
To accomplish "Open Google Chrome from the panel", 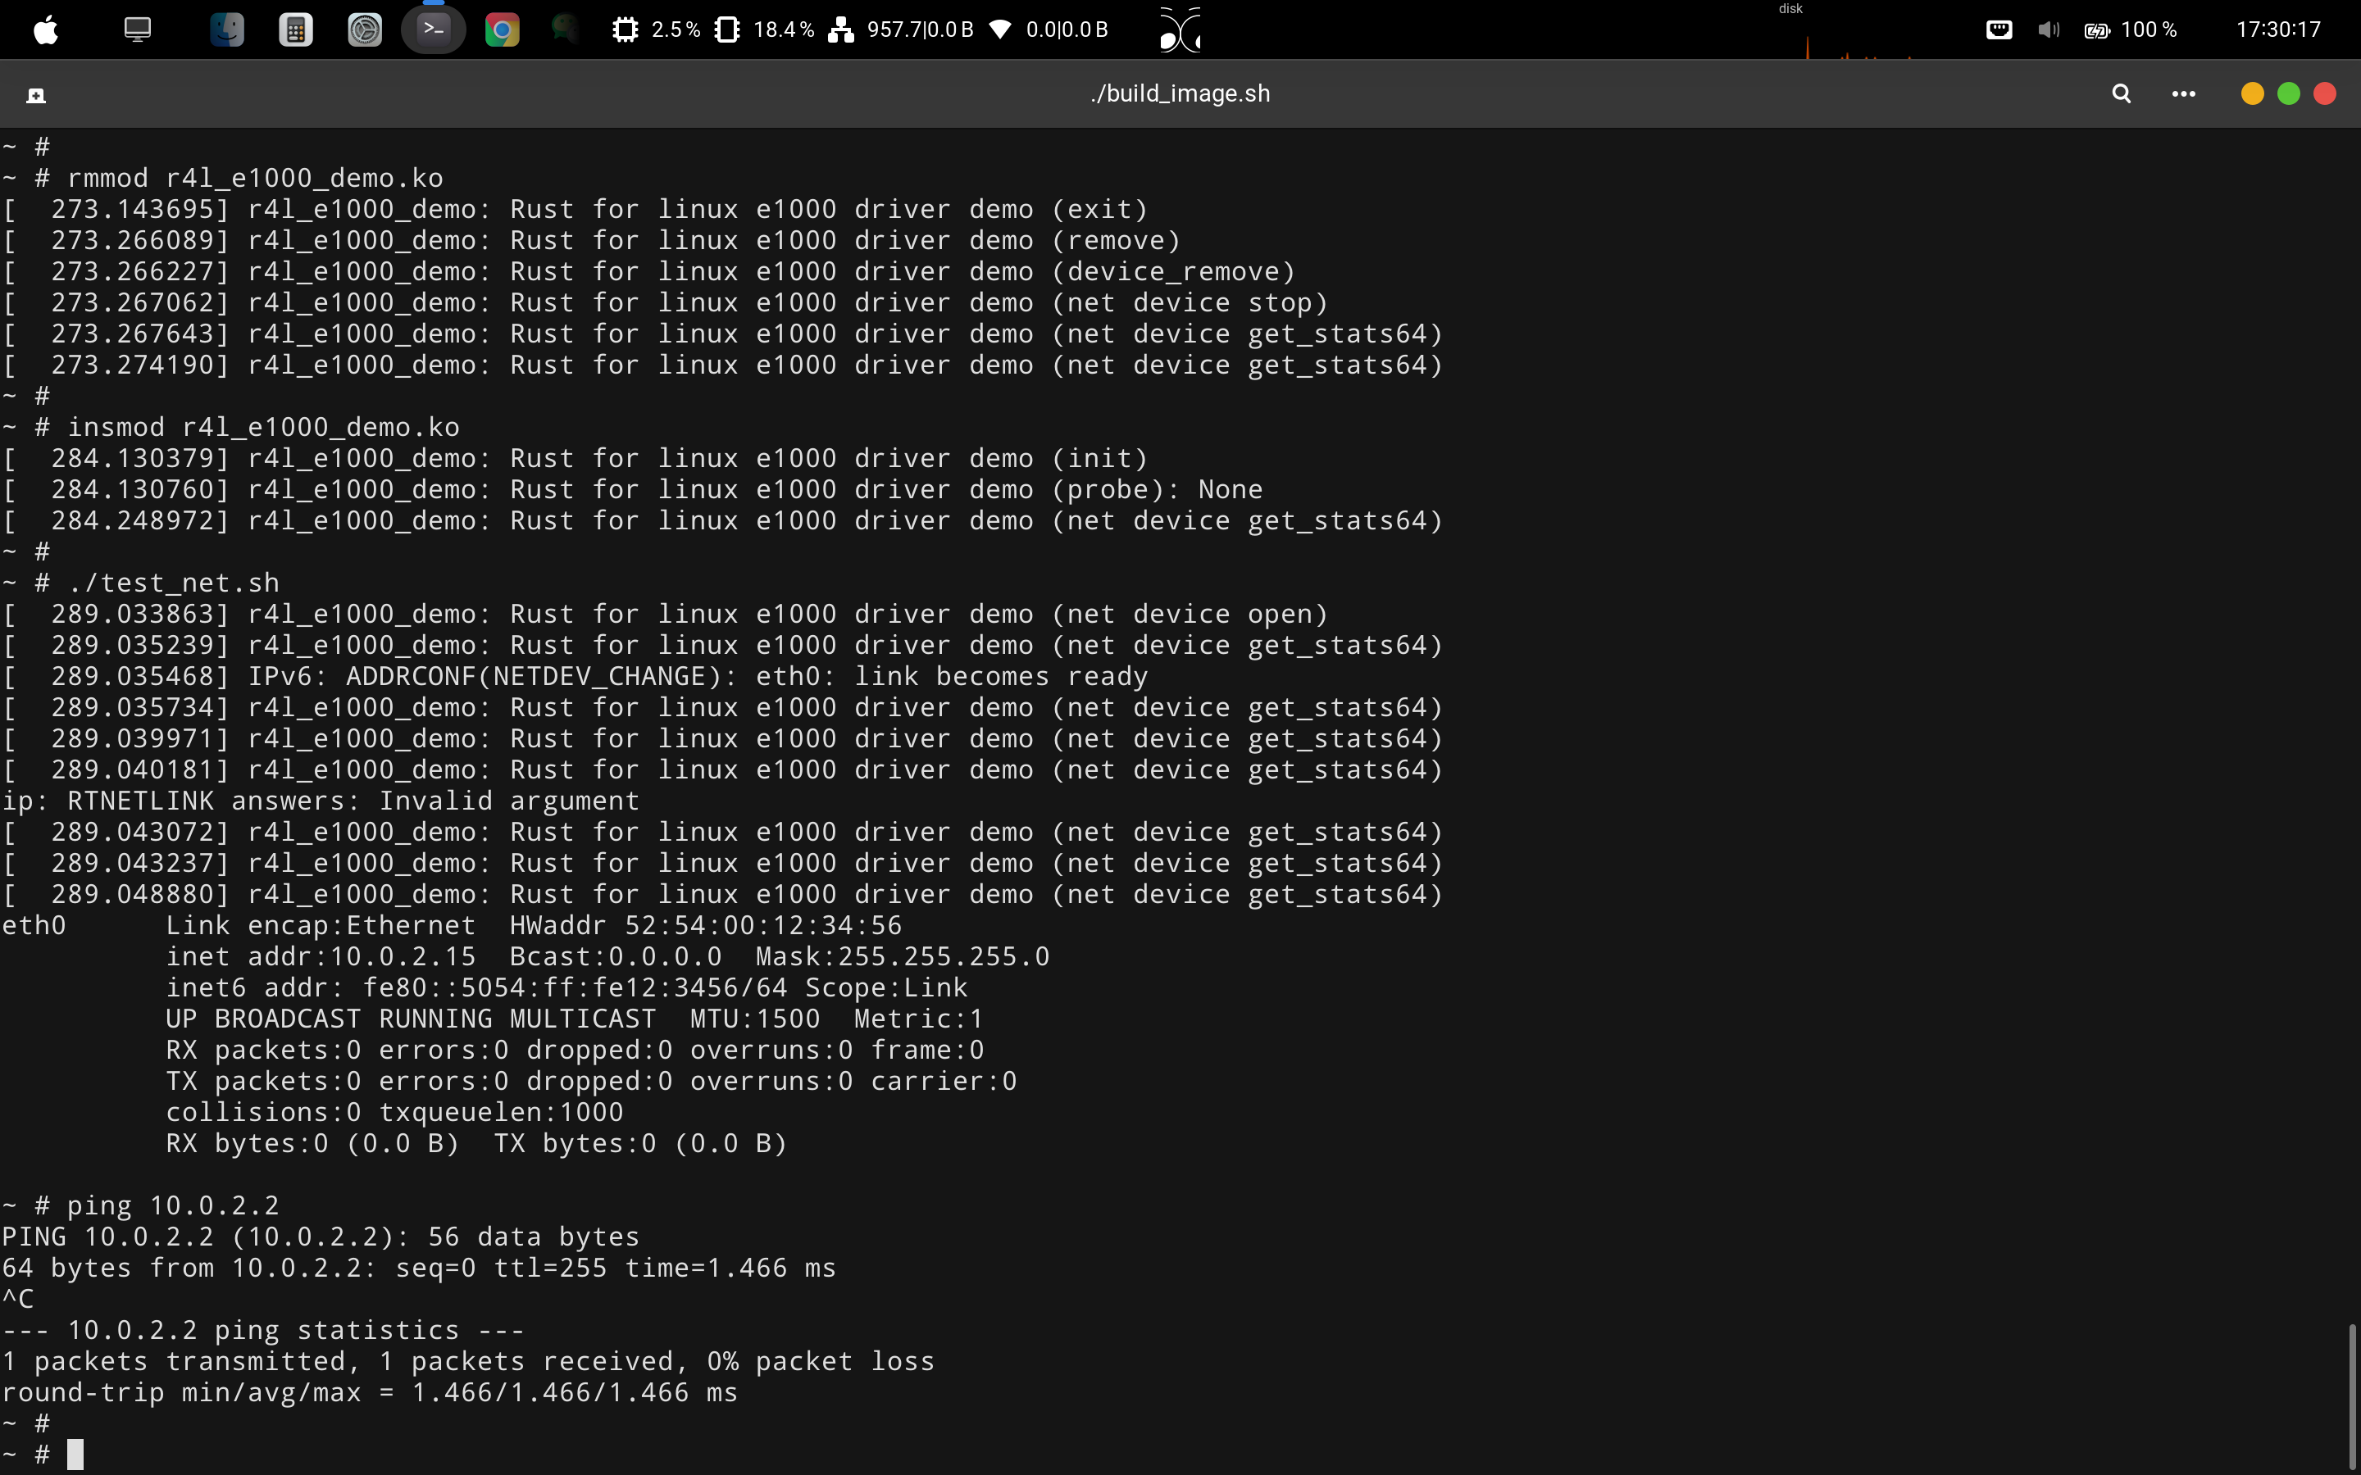I will tap(503, 29).
